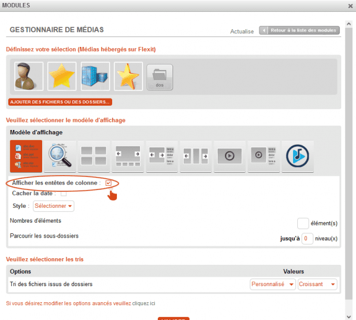This screenshot has width=356, height=320.
Task: Click the user avatar media thumbnail
Action: 28,77
